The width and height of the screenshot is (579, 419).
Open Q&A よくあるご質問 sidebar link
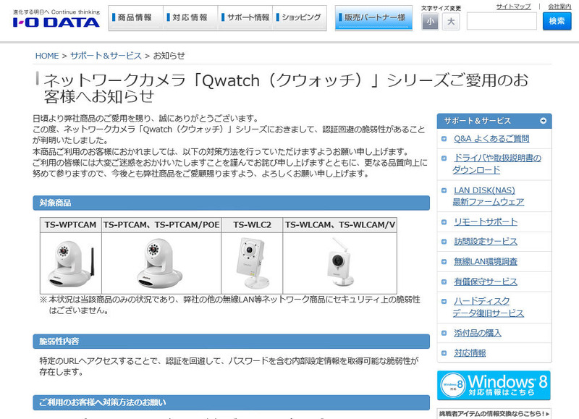[491, 139]
